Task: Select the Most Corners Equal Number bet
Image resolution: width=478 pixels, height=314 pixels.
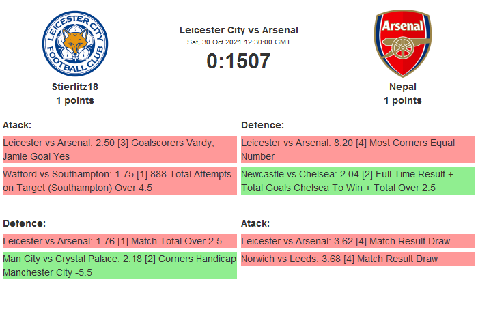Action: coord(357,149)
